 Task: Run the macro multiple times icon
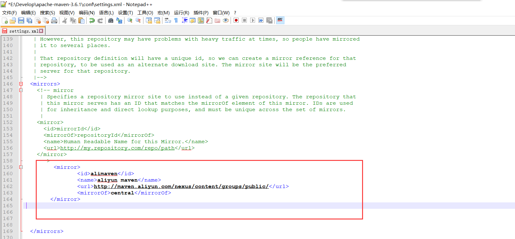[261, 20]
